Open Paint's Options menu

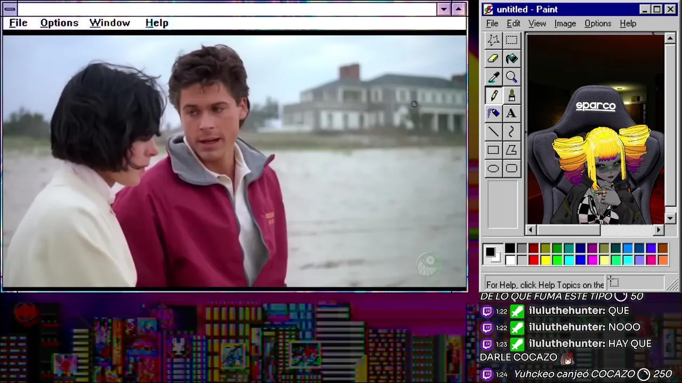[x=598, y=23]
